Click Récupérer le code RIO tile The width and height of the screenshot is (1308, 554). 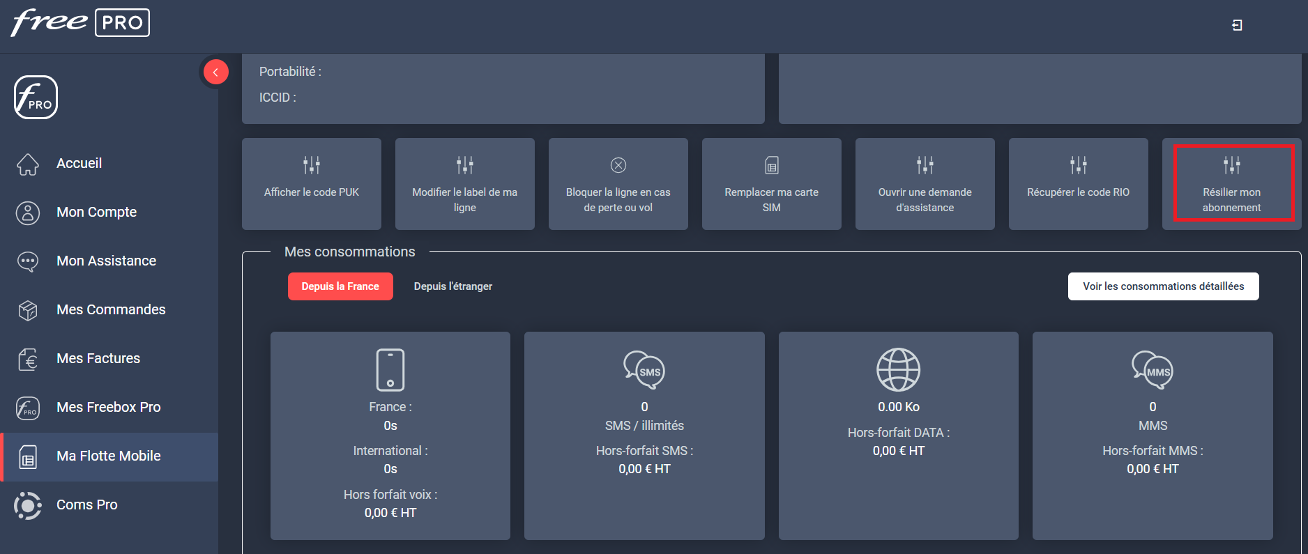tap(1079, 184)
